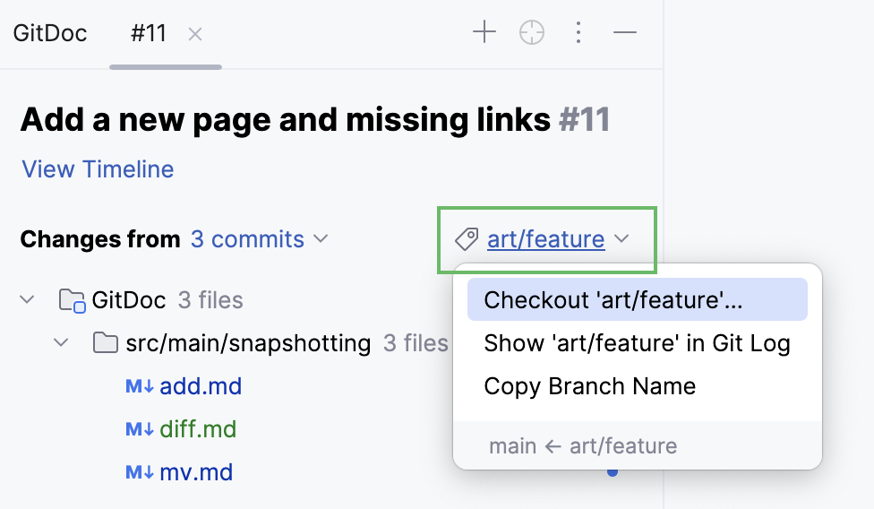
Task: Open the mv.md file in the tree
Action: pyautogui.click(x=196, y=472)
